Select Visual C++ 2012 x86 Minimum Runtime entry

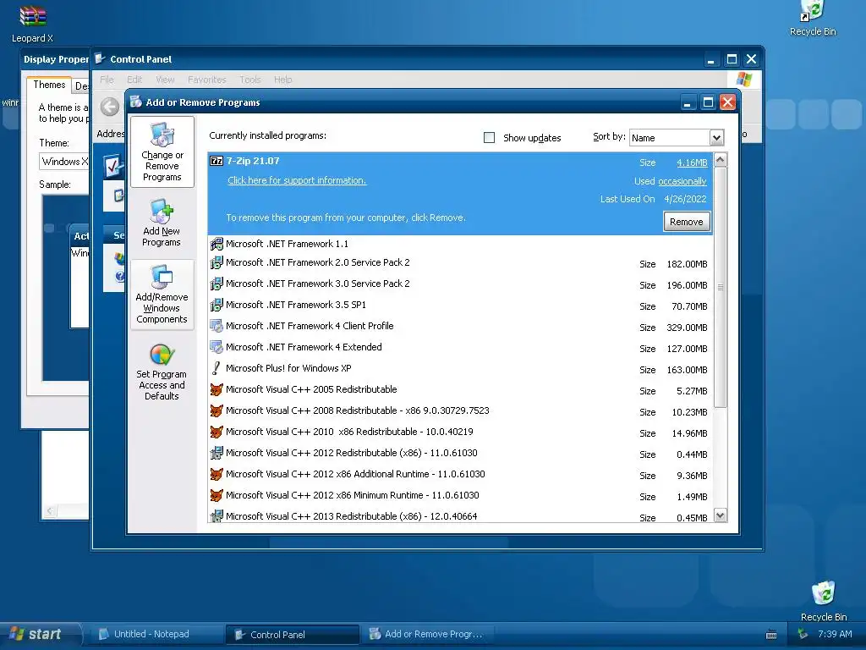460,495
